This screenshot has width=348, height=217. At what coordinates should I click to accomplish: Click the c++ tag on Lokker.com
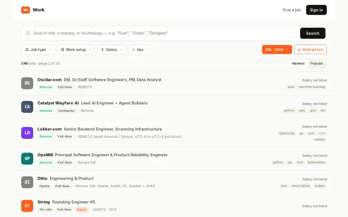(x=322, y=133)
